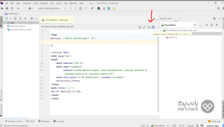The width and height of the screenshot is (224, 127).
Task: Click the banner's refresh remote file icon
Action: pyautogui.click(x=140, y=27)
